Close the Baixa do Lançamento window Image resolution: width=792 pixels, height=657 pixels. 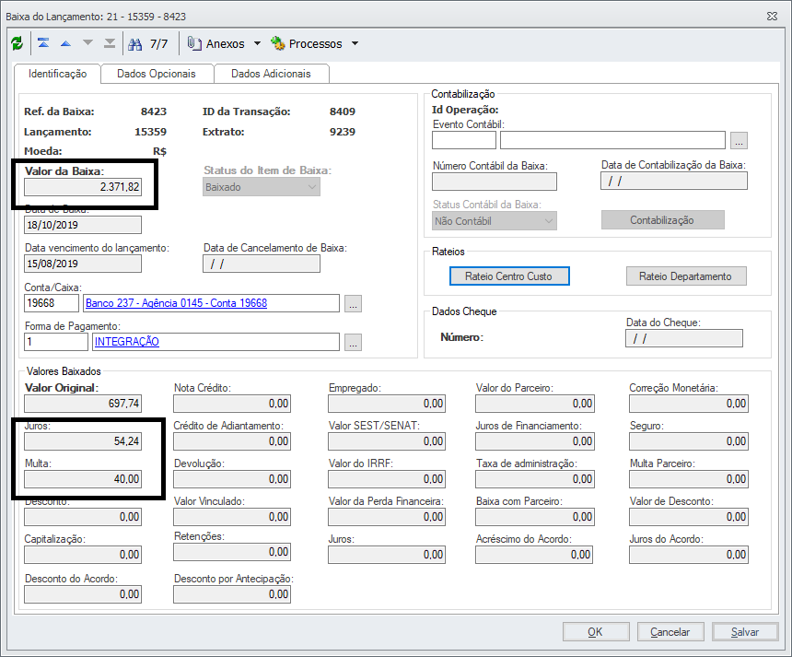(772, 17)
